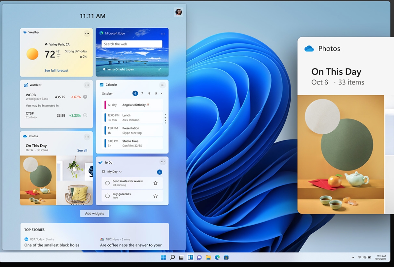Screen dimensions: 394x267
Task: Open the Studio Time event
Action: pyautogui.click(x=132, y=143)
